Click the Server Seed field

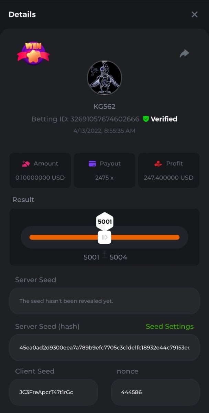click(x=104, y=301)
